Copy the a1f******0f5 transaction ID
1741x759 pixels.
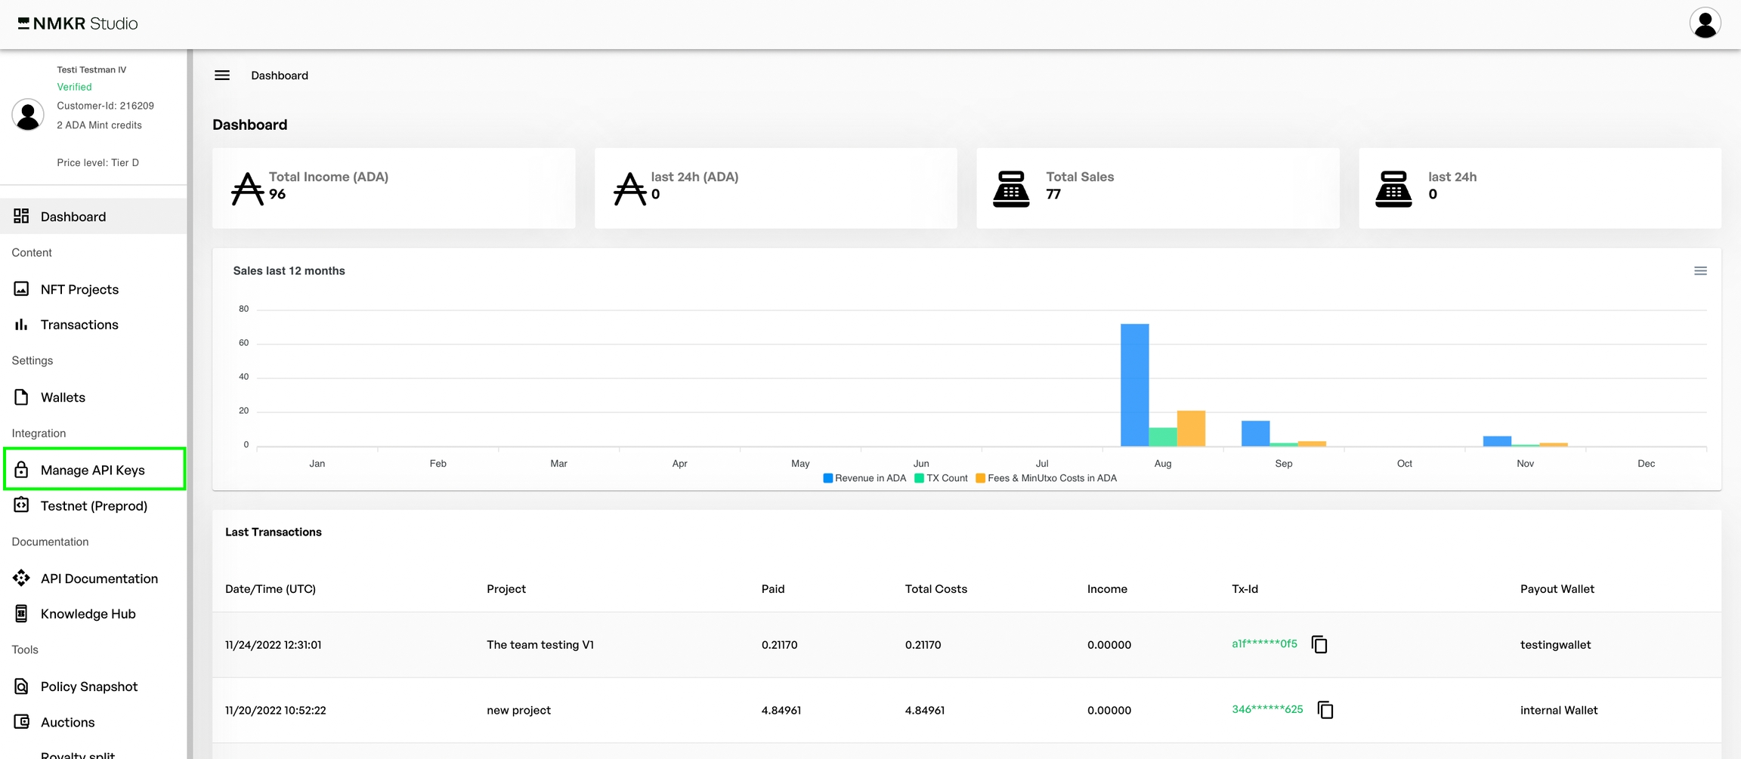(x=1319, y=644)
